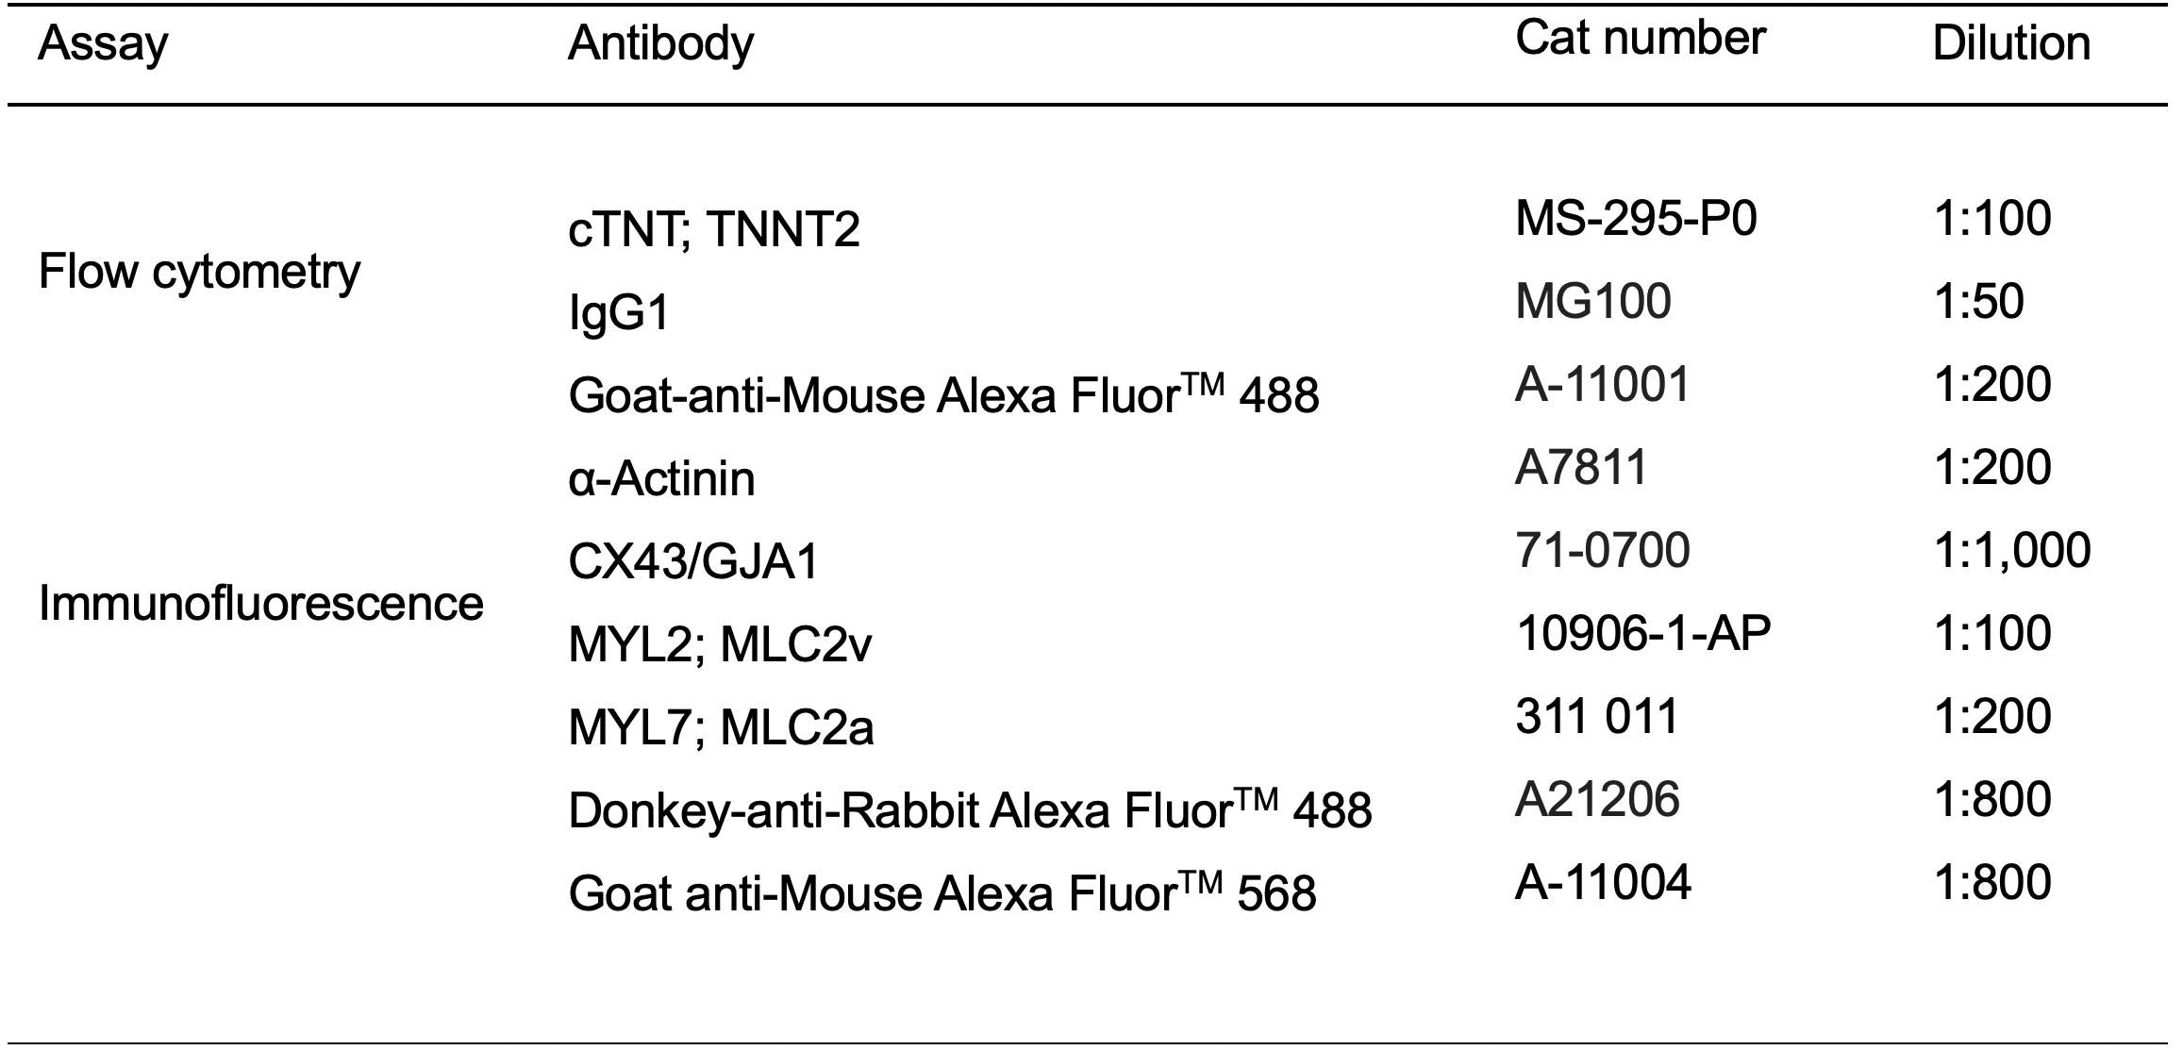Select the 1:50 dilution value

(x=1977, y=303)
